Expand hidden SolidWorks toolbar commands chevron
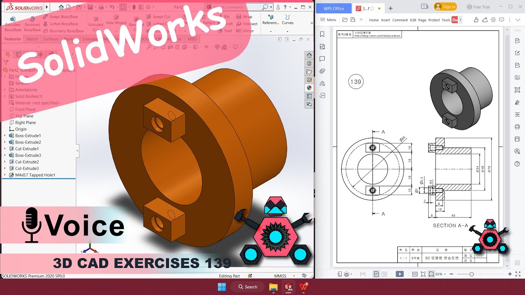This screenshot has width=525, height=295. [x=311, y=23]
